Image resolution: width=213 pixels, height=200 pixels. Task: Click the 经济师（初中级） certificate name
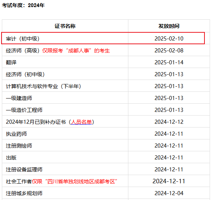(x=25, y=74)
